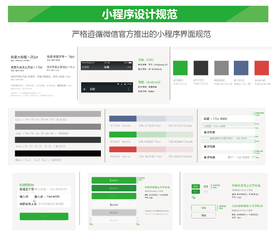Click the dark green pressed Button

pyautogui.click(x=114, y=188)
